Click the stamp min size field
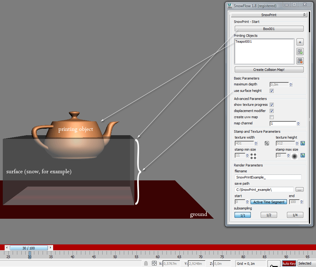 pos(240,155)
